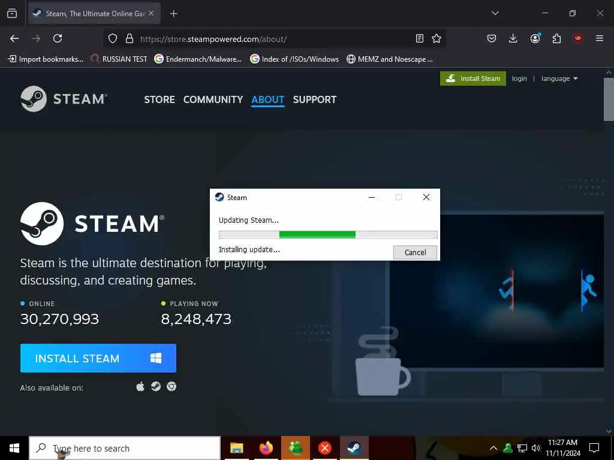Open the extensions puzzle icon
Image resolution: width=614 pixels, height=460 pixels.
coord(556,38)
